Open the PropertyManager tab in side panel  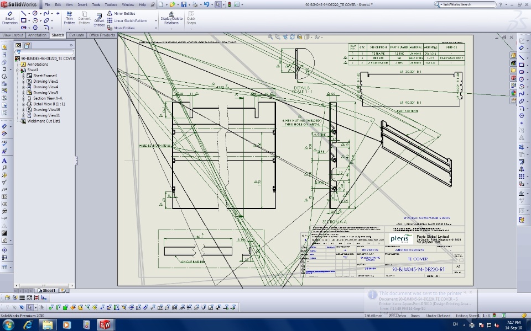27,45
